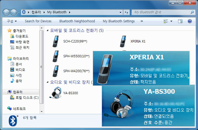Click the 사진 library icon
Screen dimensions: 198x130
(x=12, y=75)
